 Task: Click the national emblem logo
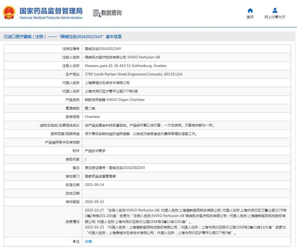pos(9,13)
